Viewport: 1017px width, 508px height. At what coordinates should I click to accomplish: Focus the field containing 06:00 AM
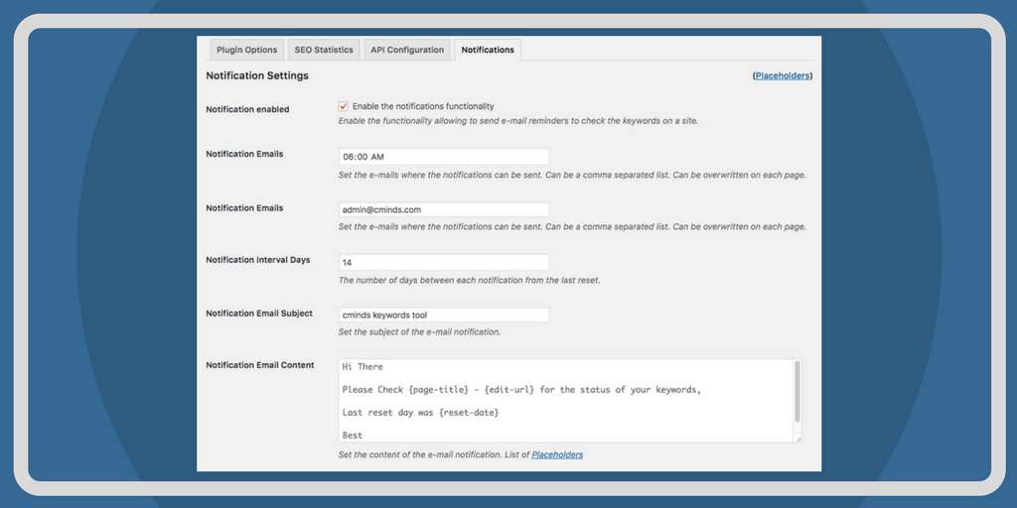pyautogui.click(x=444, y=157)
